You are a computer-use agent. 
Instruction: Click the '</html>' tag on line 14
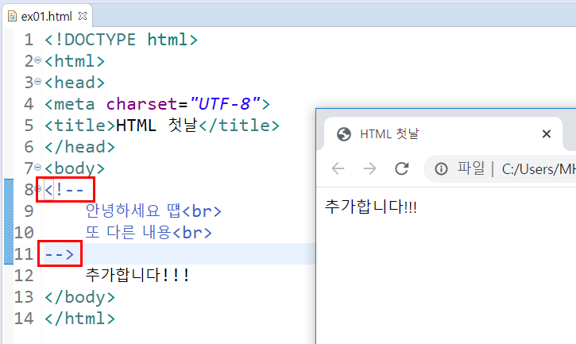[x=79, y=319]
